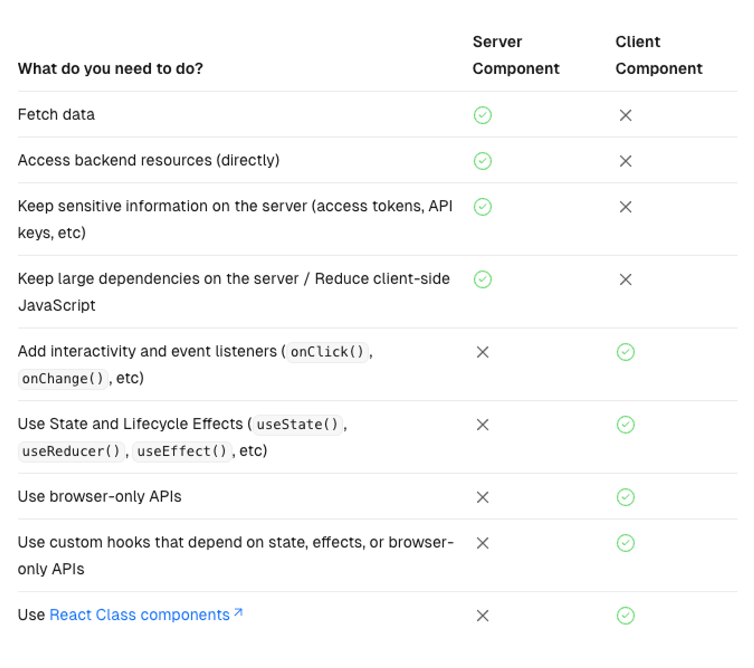Click browser-only APIs server cross icon
The image size is (754, 668).
pyautogui.click(x=482, y=497)
